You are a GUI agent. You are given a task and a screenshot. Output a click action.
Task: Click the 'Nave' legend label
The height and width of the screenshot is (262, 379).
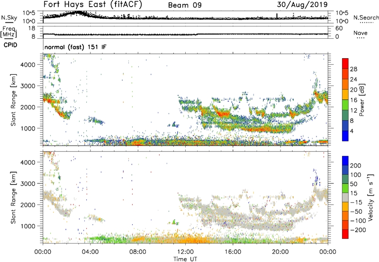(x=361, y=33)
